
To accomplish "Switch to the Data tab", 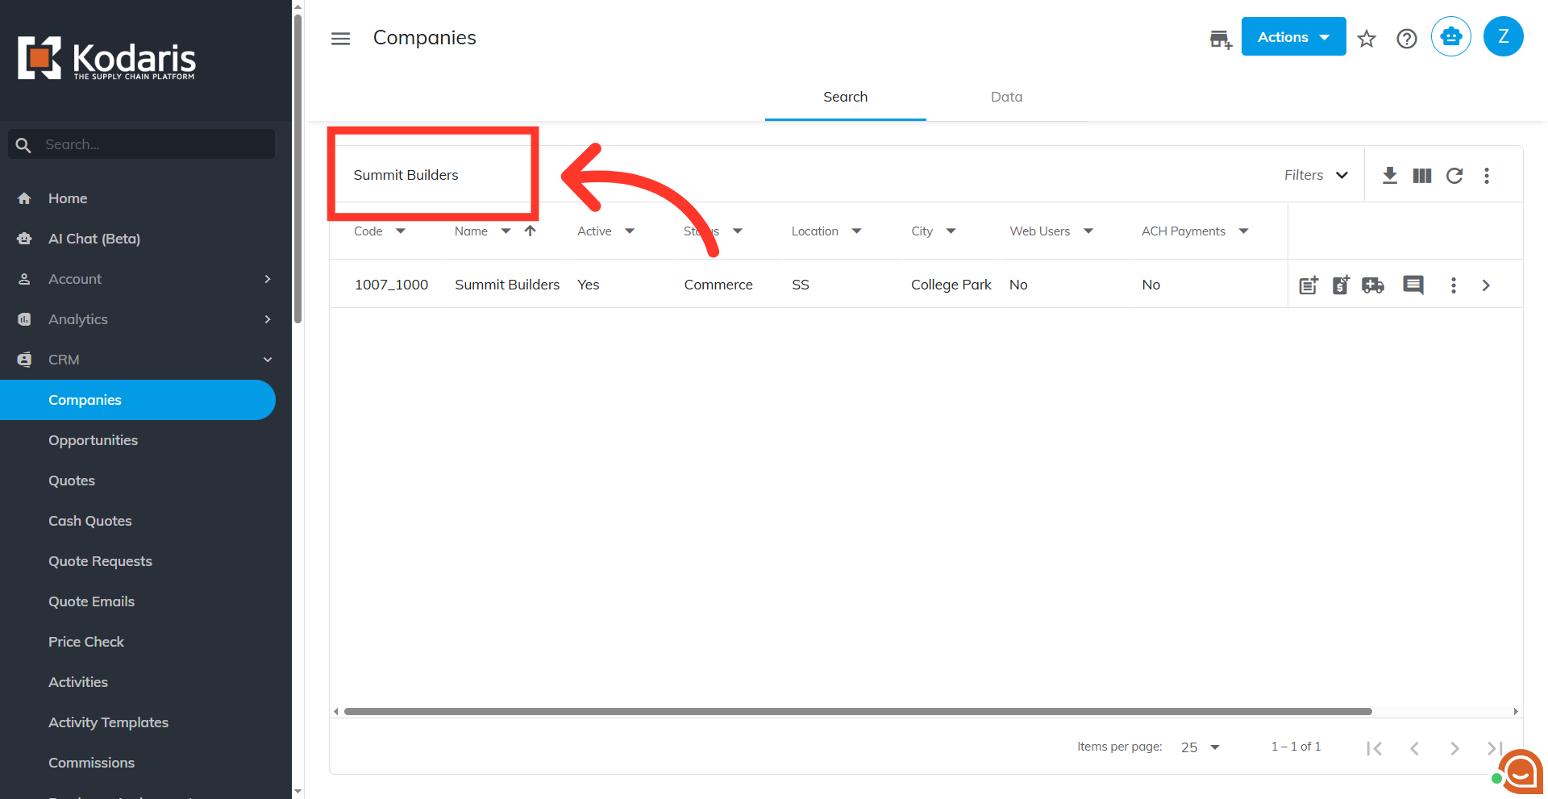I will 1006,97.
